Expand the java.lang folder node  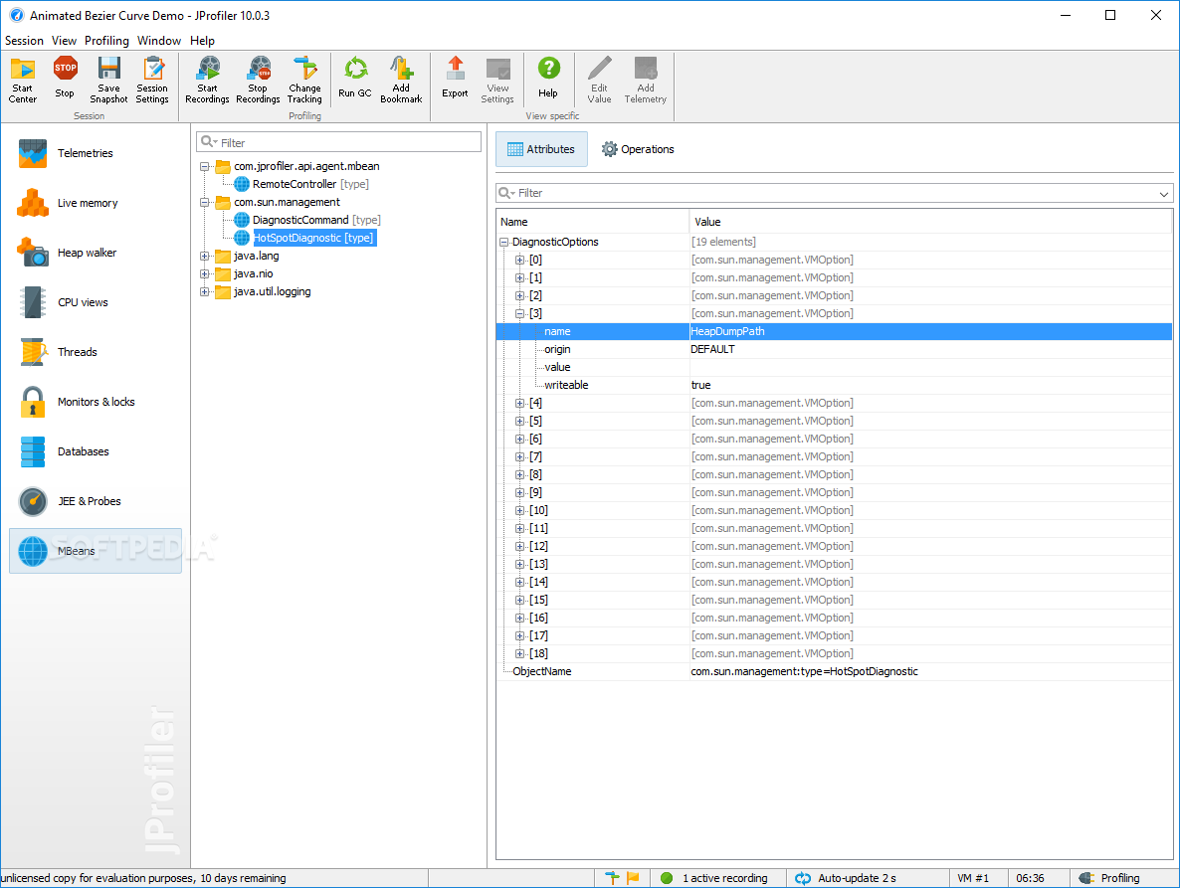click(205, 256)
